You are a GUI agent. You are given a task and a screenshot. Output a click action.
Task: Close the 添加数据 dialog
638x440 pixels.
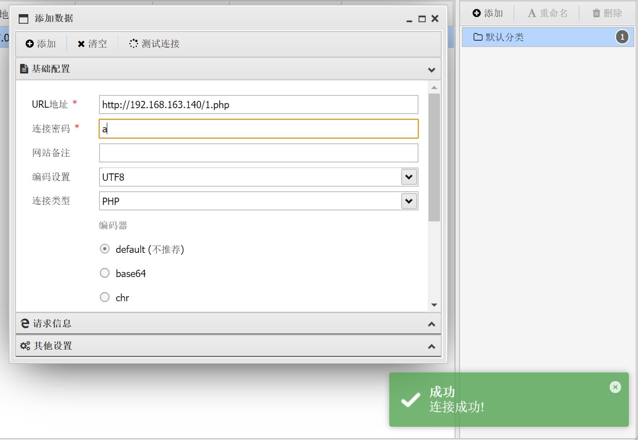pyautogui.click(x=435, y=19)
